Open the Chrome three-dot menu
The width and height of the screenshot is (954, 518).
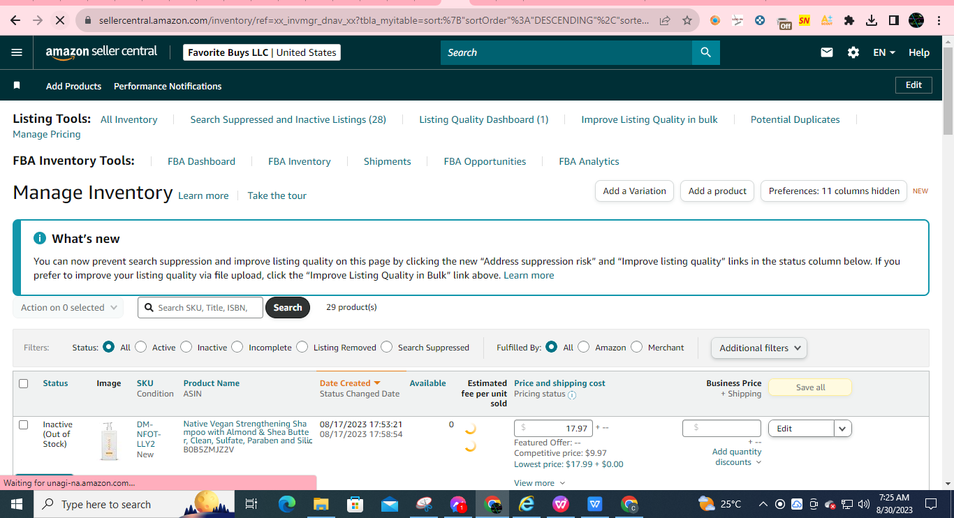939,20
